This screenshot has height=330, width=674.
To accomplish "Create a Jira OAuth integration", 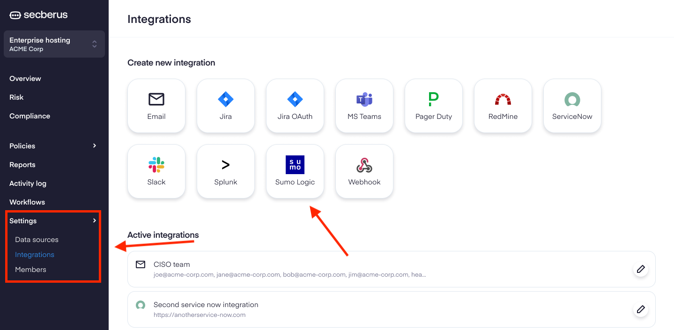I will (x=295, y=106).
